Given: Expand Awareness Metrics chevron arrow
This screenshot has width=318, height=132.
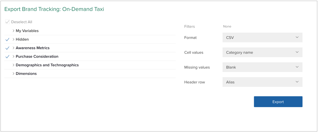Looking at the screenshot, I should coord(13,48).
